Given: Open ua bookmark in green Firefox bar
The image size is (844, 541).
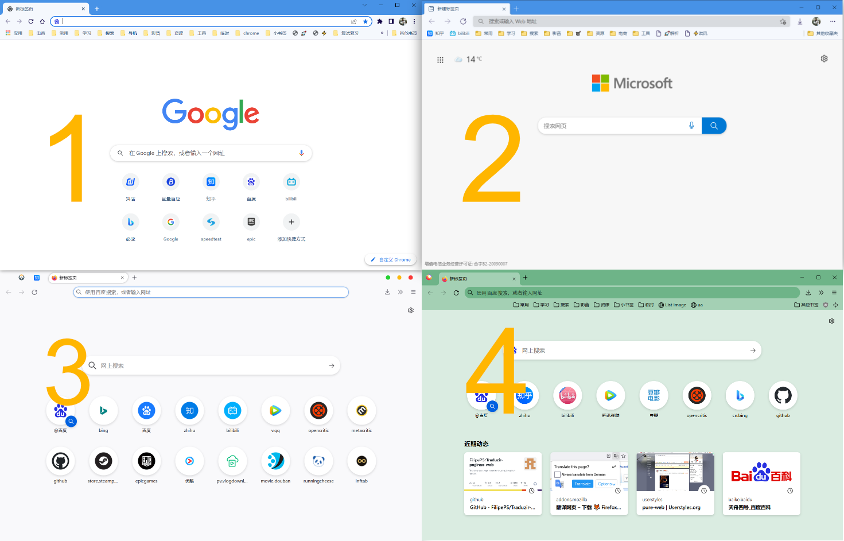Looking at the screenshot, I should point(697,305).
